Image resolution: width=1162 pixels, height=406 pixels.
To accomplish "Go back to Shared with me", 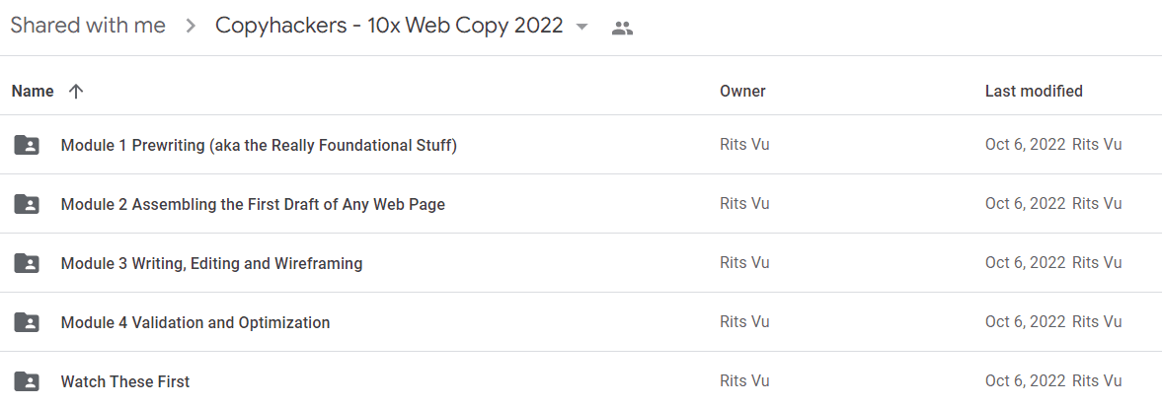I will (x=88, y=26).
